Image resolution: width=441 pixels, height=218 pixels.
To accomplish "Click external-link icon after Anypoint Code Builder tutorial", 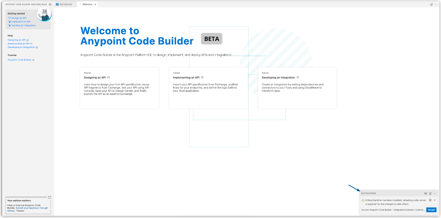I will point(33,60).
